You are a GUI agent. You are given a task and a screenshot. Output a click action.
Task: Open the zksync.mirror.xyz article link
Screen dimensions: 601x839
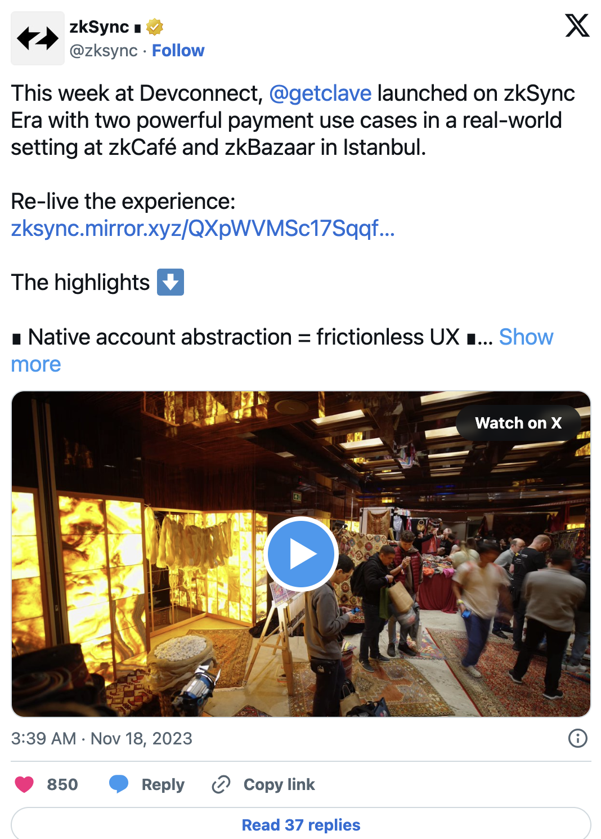(203, 228)
